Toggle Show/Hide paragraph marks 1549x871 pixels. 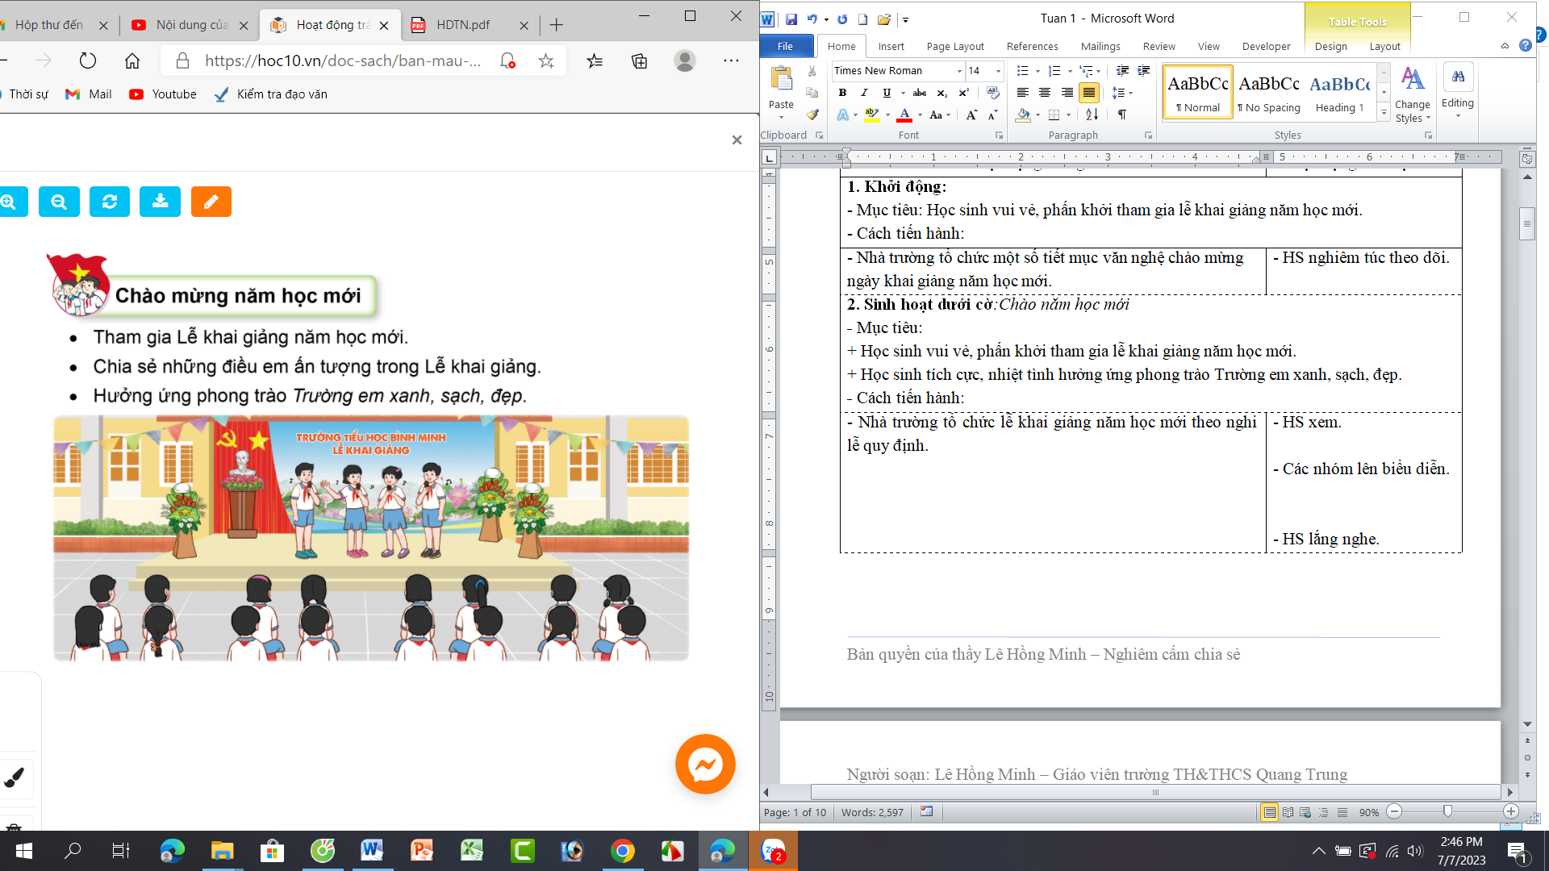tap(1122, 115)
